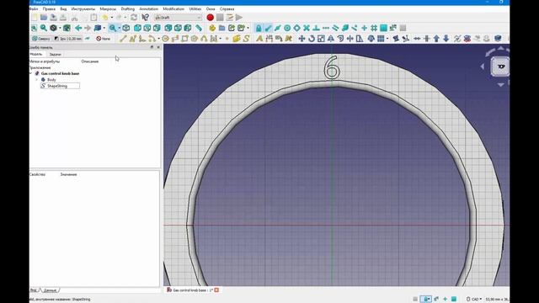The image size is (539, 303).
Task: Click the autogroup None button
Action: (x=103, y=39)
